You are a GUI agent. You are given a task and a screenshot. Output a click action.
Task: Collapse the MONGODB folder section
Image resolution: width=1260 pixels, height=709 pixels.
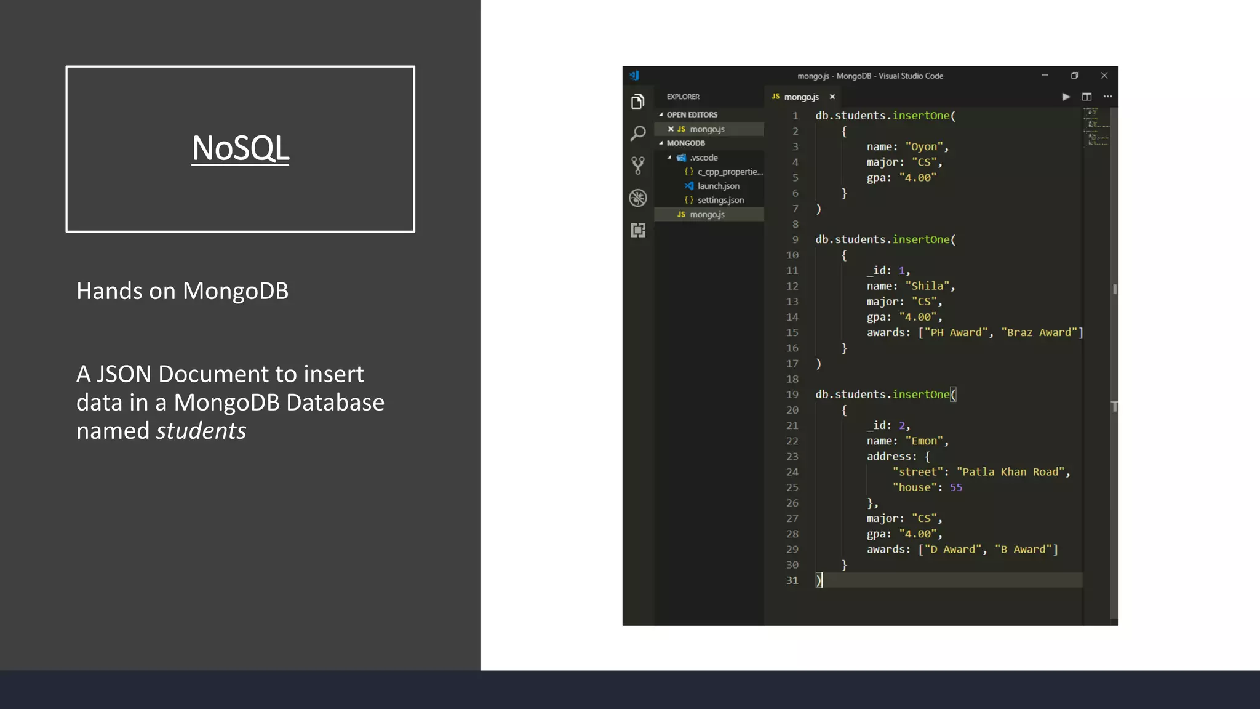[685, 143]
